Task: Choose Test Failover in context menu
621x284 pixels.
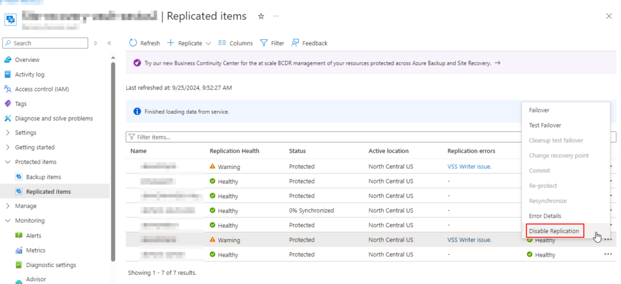Action: pos(545,125)
